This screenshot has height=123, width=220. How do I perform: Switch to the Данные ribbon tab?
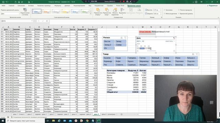tap(67, 6)
